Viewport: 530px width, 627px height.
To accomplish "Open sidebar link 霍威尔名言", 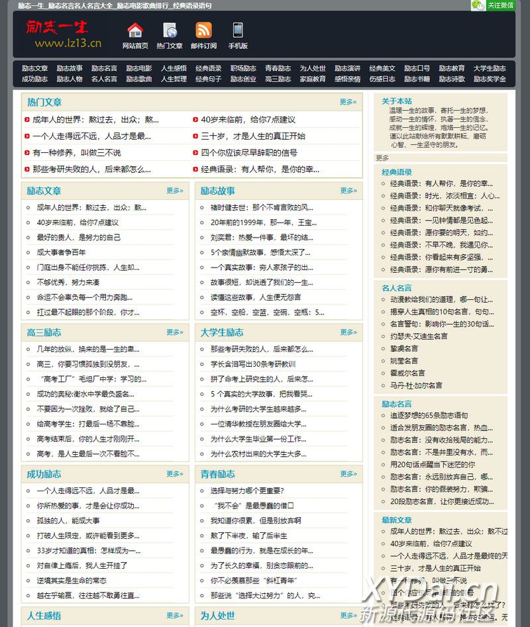I will point(407,373).
